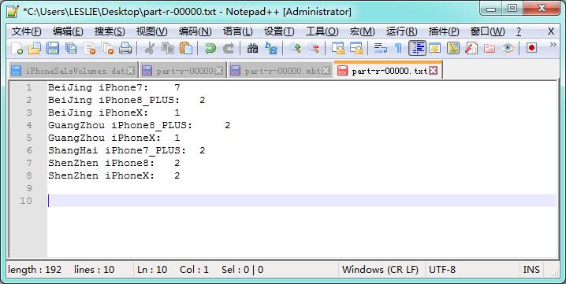Close the part-r-00000.mht tab
The width and height of the screenshot is (566, 284).
point(326,71)
